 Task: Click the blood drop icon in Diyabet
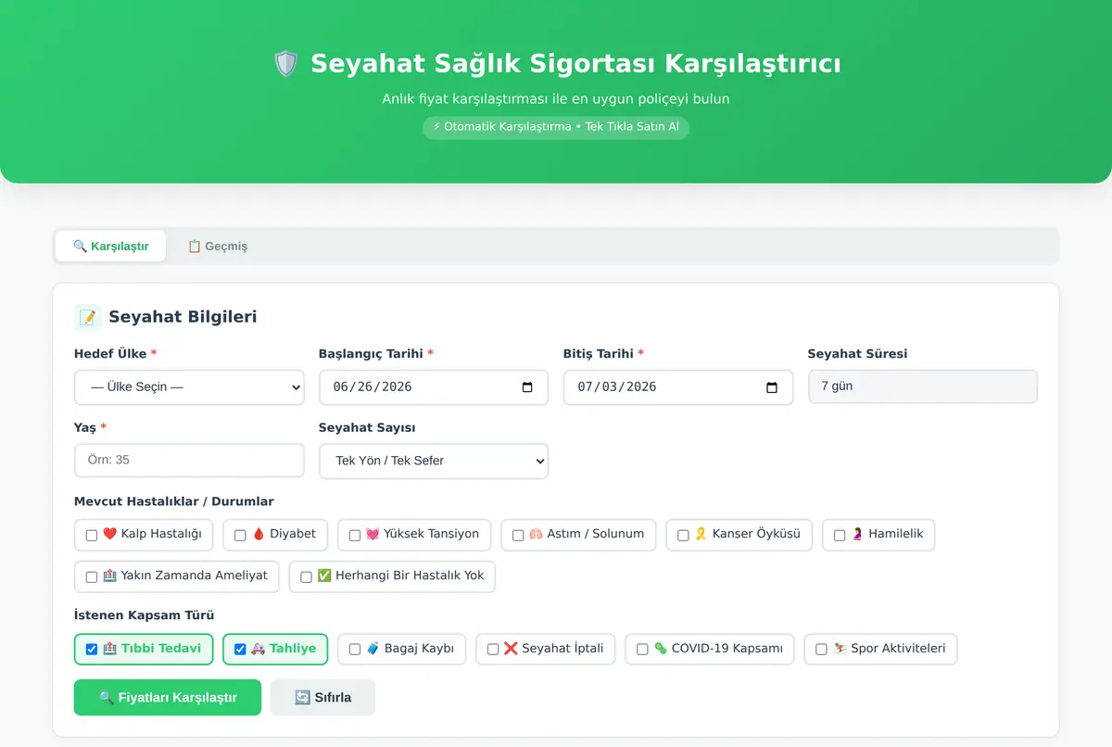[259, 534]
